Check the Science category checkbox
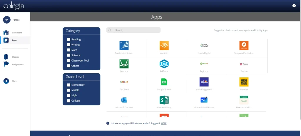Viewport: 301px width, 136px height. 69,55
